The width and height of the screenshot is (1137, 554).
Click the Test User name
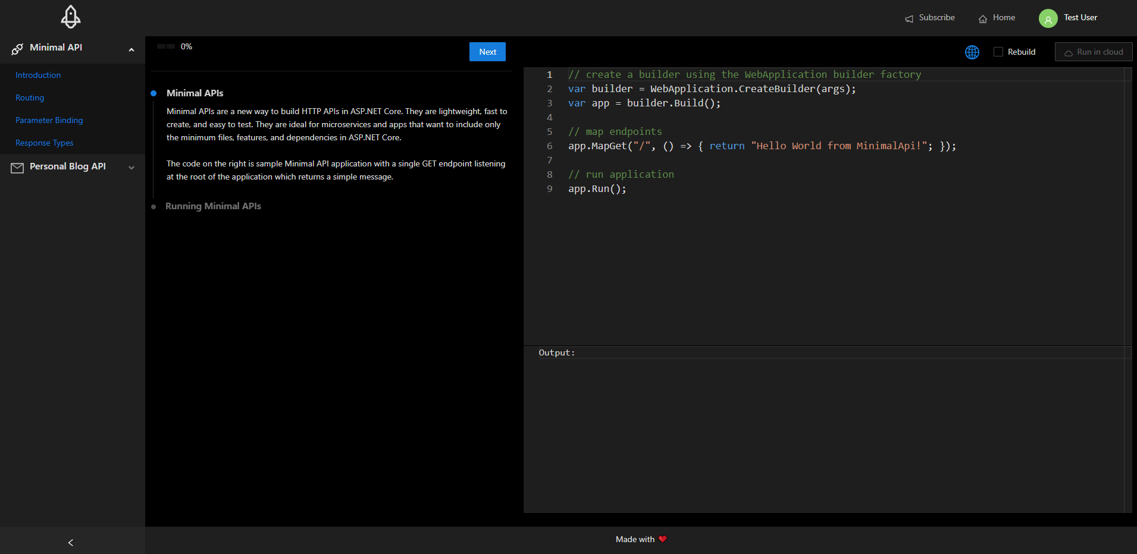click(x=1080, y=18)
